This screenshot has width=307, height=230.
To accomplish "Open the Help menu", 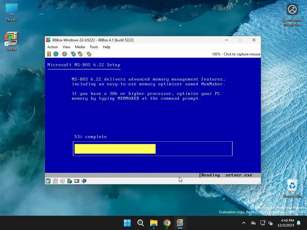I will tap(106, 47).
